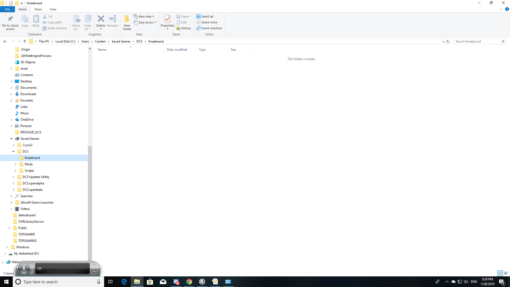Toggle the speech recognition microphone button
The height and width of the screenshot is (287, 510).
click(24, 268)
